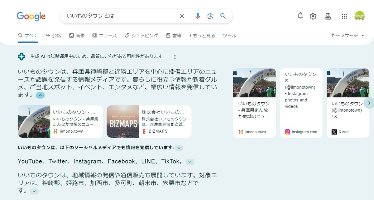Open Google apps grid icon
The height and width of the screenshot is (200, 374).
pos(344,16)
